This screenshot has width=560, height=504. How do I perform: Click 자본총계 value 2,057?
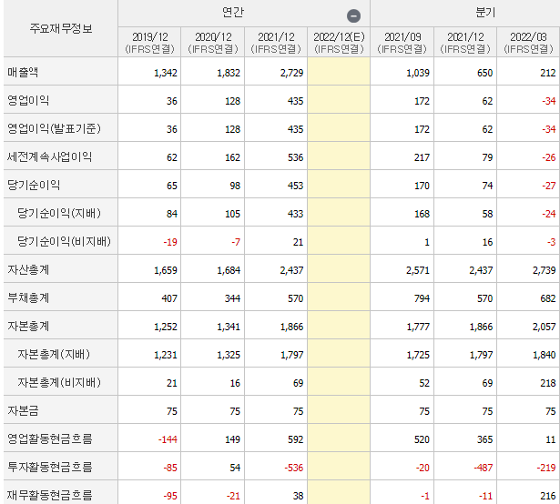[544, 327]
